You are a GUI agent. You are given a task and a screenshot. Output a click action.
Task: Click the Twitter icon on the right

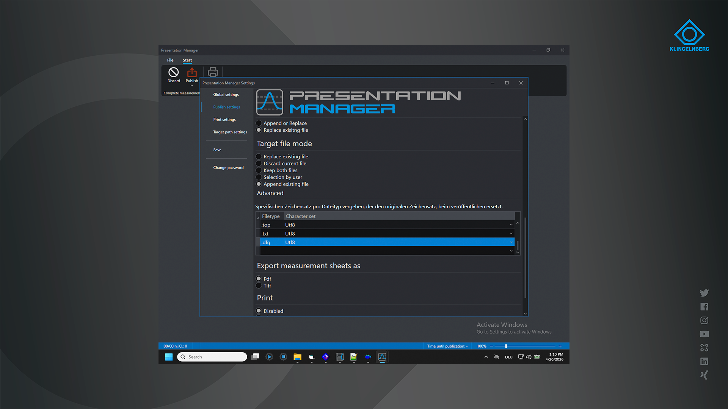pos(704,293)
